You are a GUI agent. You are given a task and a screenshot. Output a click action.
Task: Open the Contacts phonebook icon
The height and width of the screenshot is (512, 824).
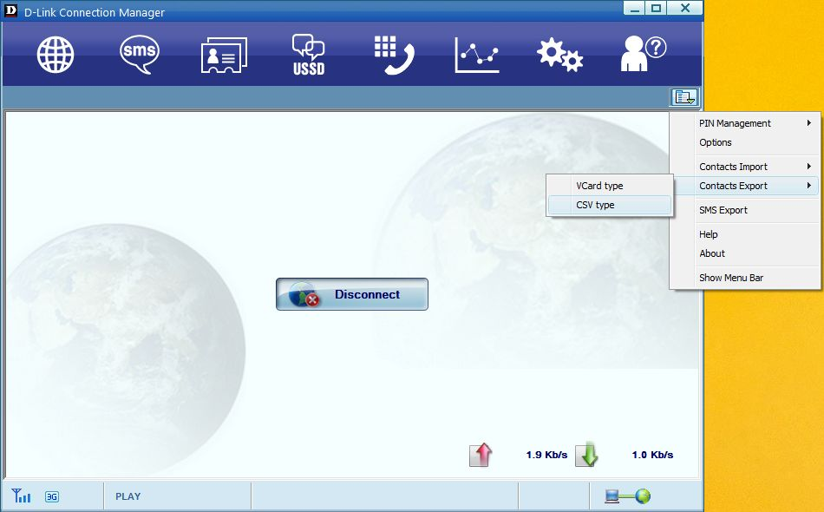pos(224,56)
